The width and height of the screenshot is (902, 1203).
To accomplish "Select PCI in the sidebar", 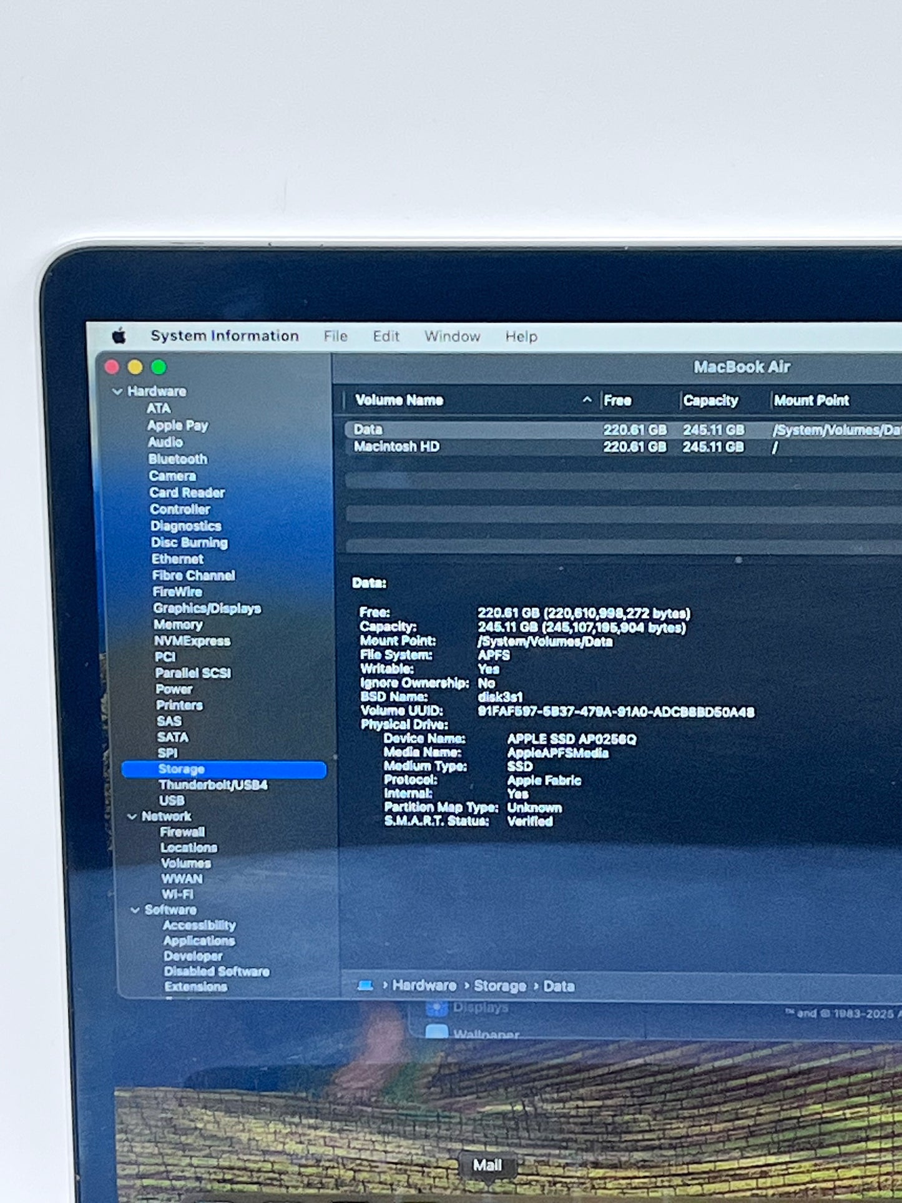I will click(x=165, y=657).
